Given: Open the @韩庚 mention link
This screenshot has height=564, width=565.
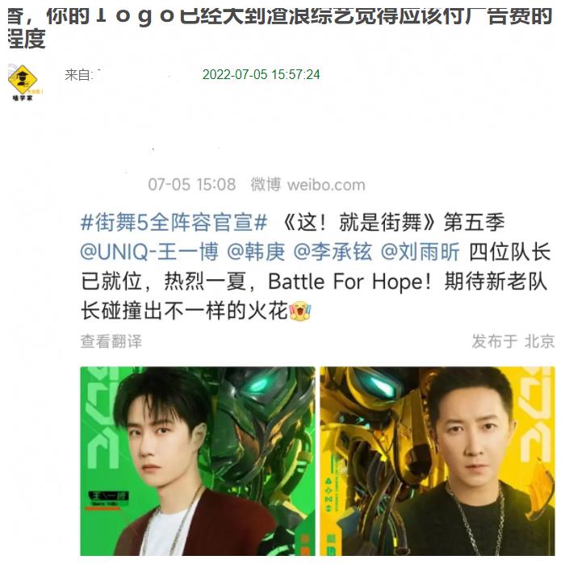Looking at the screenshot, I should (x=256, y=252).
